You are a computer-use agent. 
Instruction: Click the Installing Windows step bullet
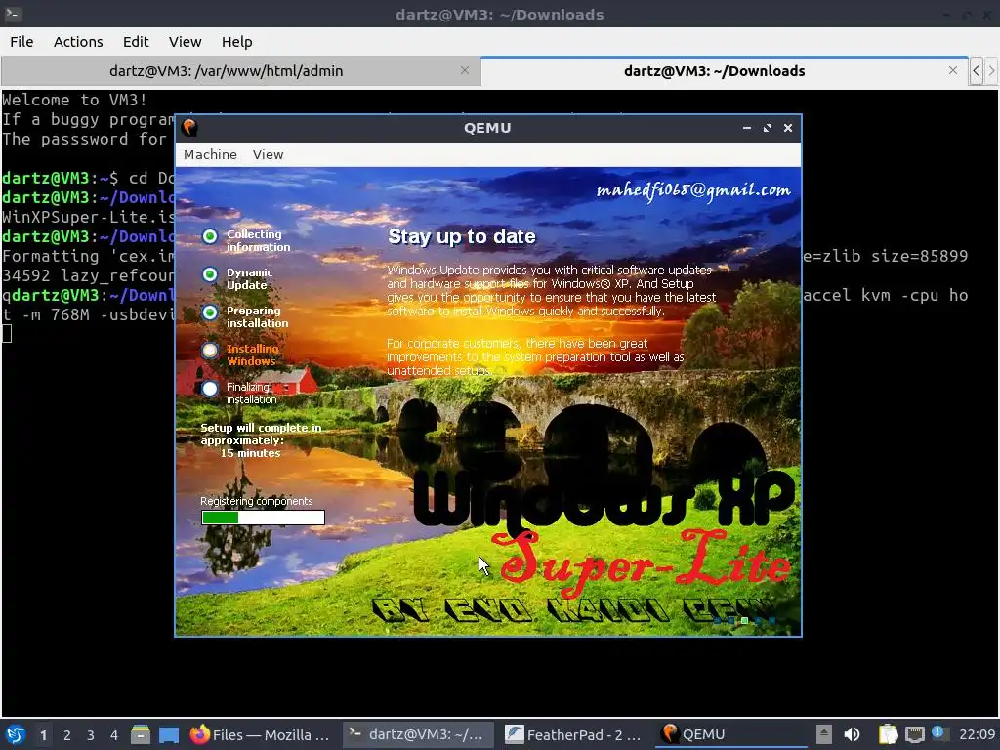point(210,351)
